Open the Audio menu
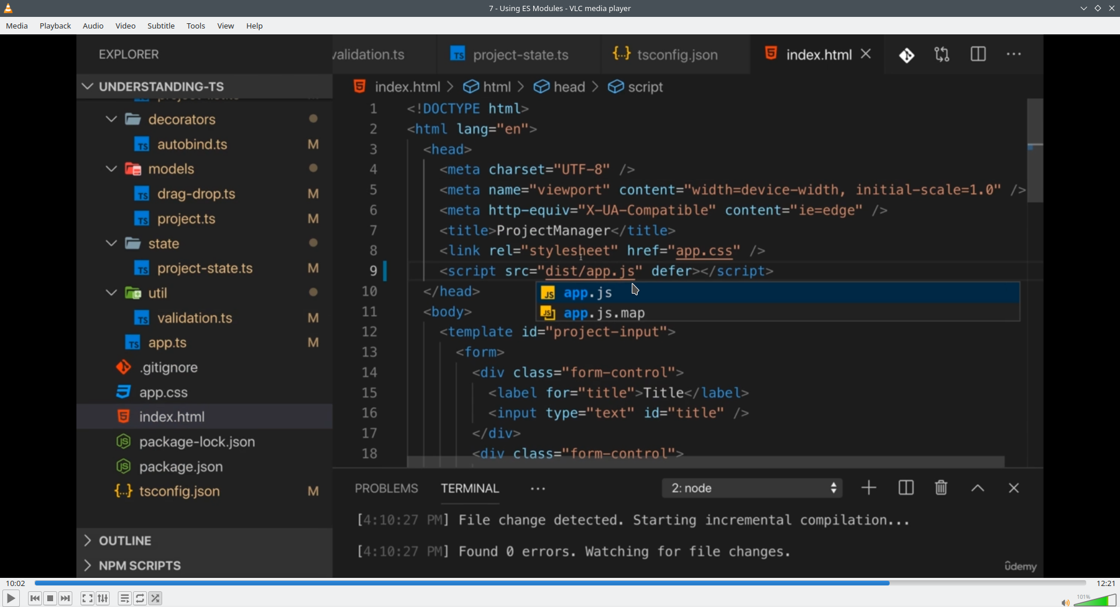 point(93,26)
